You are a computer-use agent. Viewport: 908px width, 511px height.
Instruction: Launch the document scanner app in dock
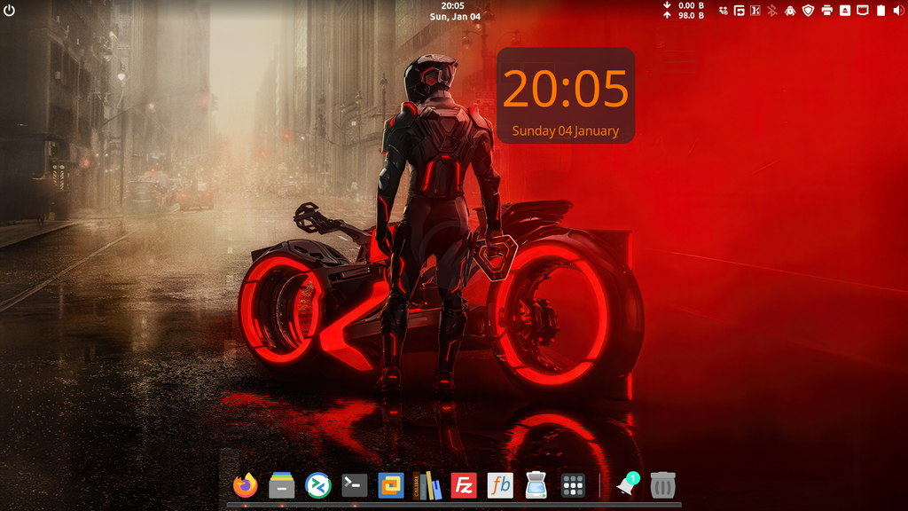pyautogui.click(x=536, y=485)
